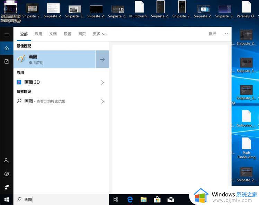This screenshot has width=259, height=205.
Task: Launch the 画图 paint palette icon
Action: pos(21,59)
